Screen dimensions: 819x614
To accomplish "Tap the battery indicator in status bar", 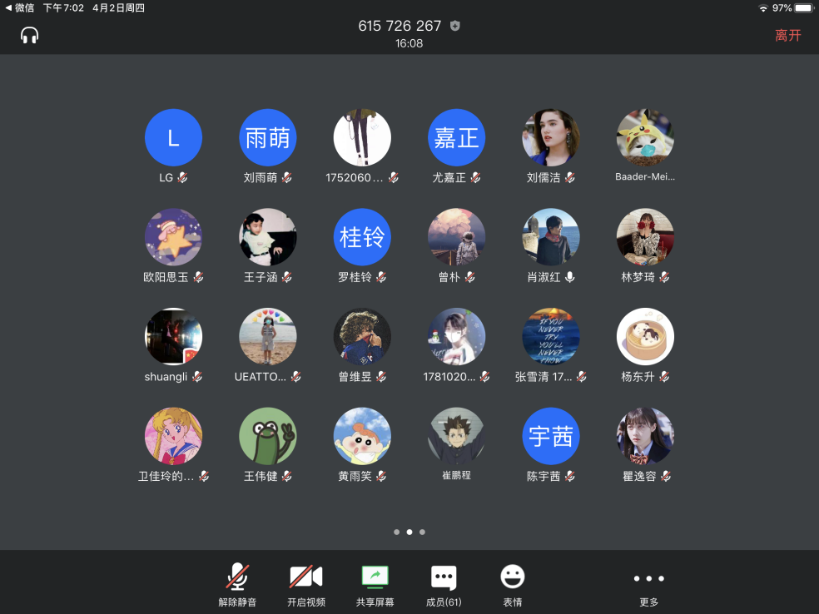I will 804,7.
